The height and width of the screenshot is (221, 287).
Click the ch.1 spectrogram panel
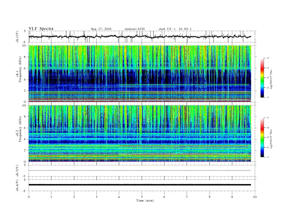point(140,74)
